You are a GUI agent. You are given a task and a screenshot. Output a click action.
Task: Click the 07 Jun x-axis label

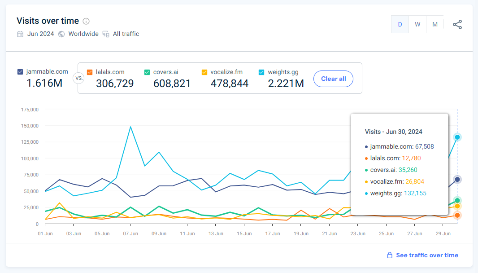pos(130,233)
